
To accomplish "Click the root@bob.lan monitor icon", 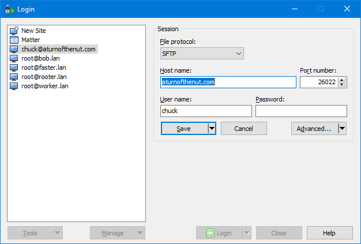I will coord(14,58).
